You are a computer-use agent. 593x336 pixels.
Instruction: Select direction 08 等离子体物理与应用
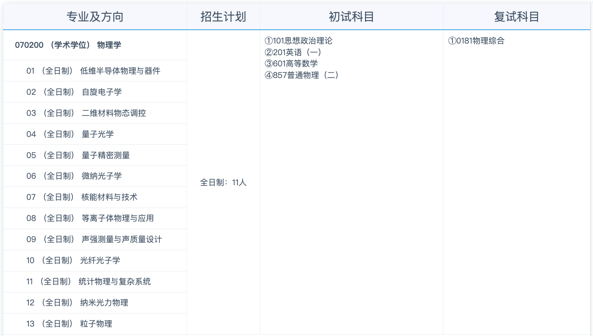click(x=95, y=219)
